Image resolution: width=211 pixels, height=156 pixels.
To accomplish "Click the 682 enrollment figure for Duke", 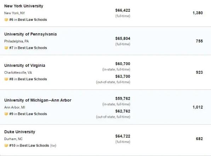I will tap(199, 139).
